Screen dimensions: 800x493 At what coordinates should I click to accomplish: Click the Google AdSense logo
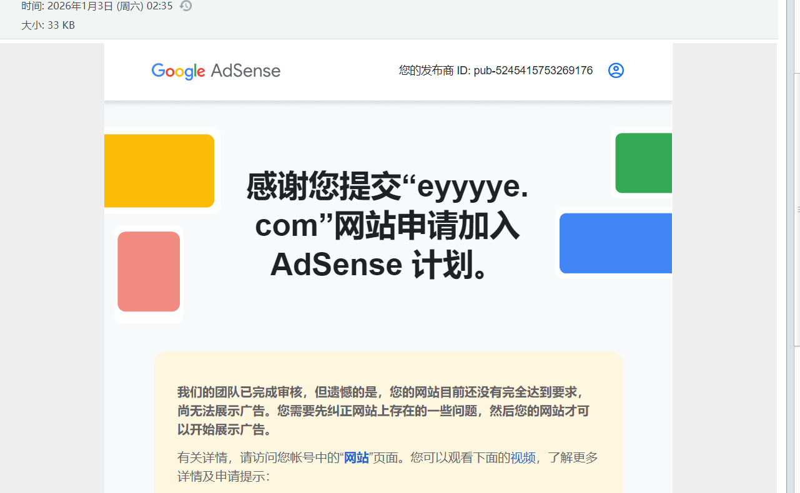[215, 71]
